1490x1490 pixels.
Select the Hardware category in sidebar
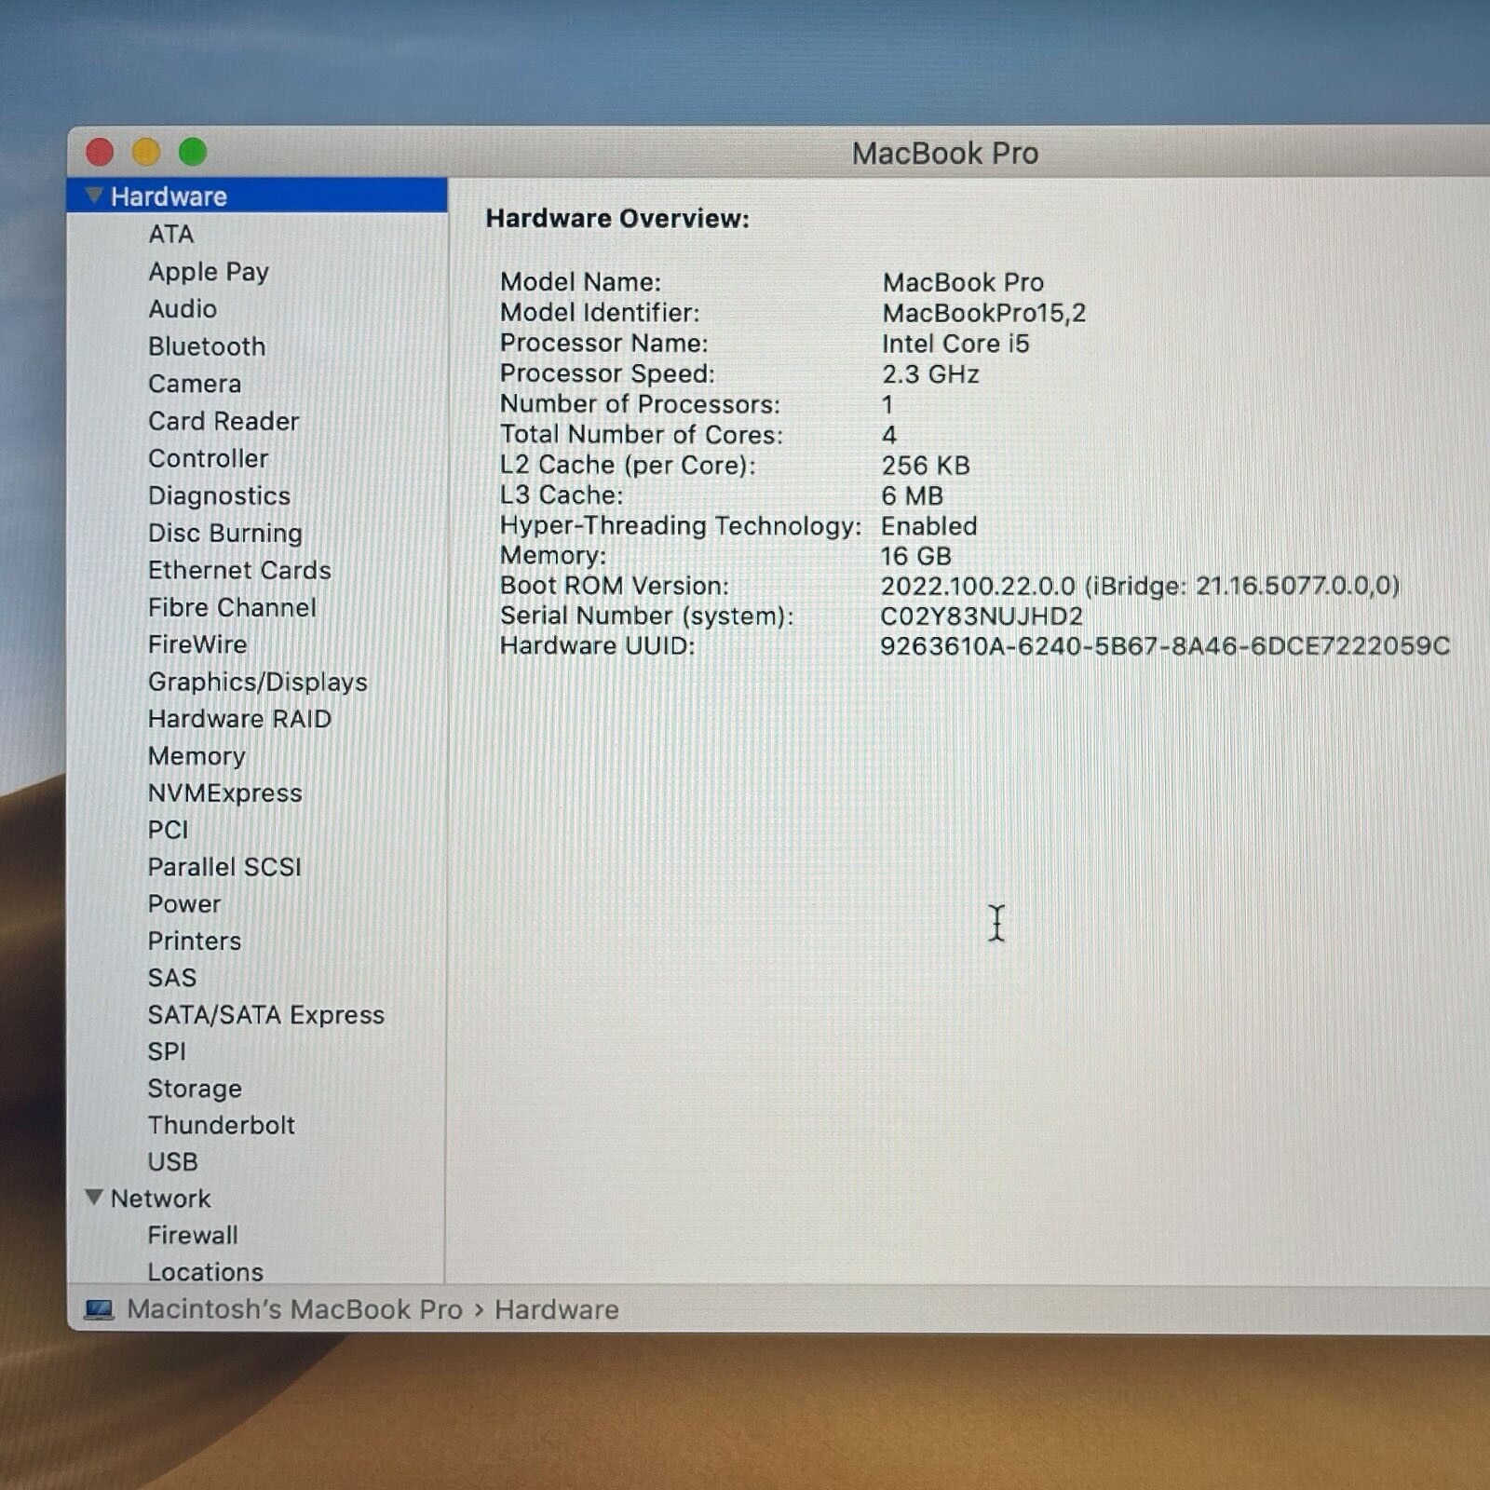pyautogui.click(x=257, y=196)
